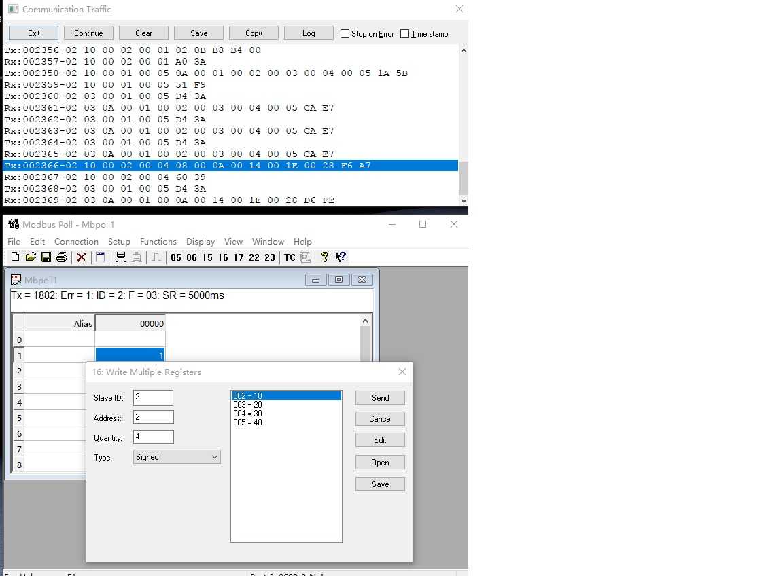Image resolution: width=783 pixels, height=576 pixels.
Task: Select function 16 write multiple registers
Action: 223,257
